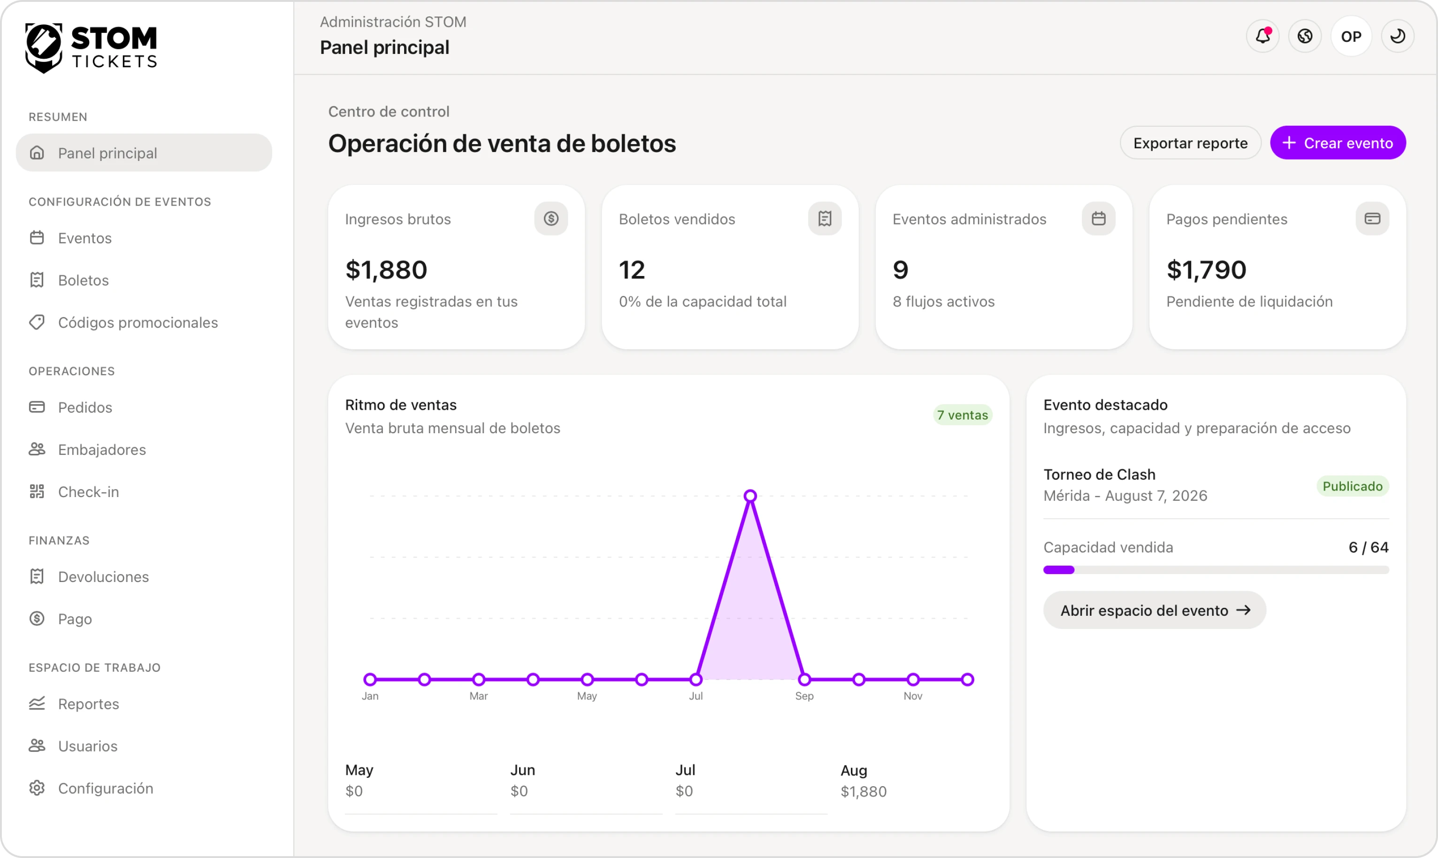Click the STOM Tickets logo

click(x=92, y=48)
